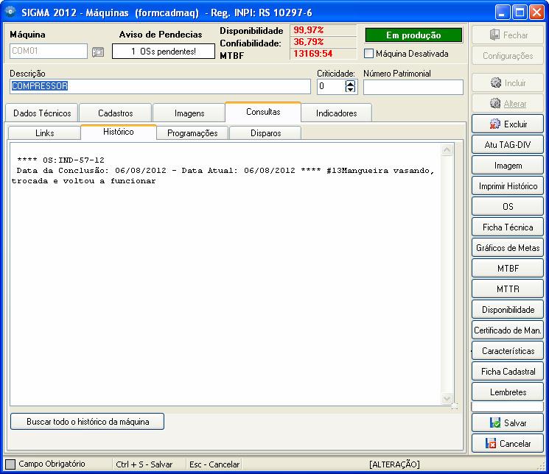Screen dimensions: 549x474
Task: Maximize the SIGMA 2012 window
Action: point(520,13)
